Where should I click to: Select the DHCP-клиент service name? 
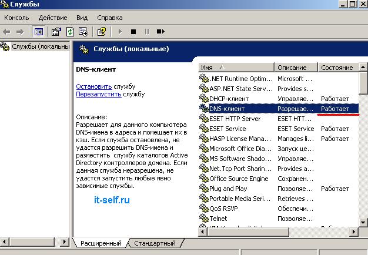tap(229, 99)
